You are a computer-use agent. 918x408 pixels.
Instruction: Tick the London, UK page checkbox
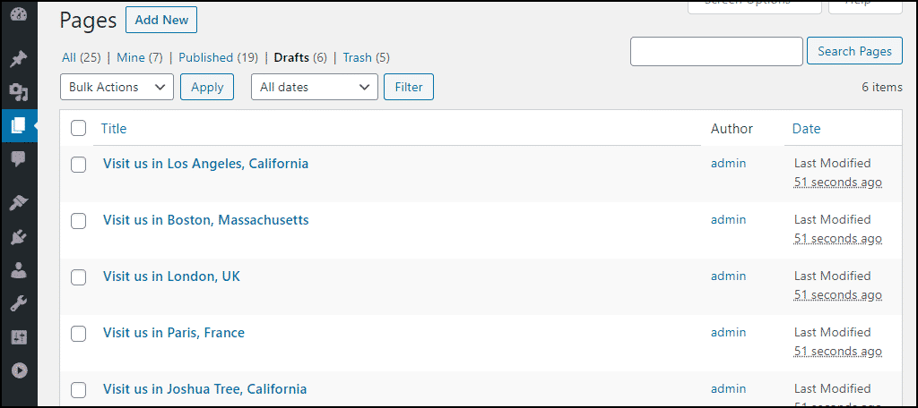[79, 277]
